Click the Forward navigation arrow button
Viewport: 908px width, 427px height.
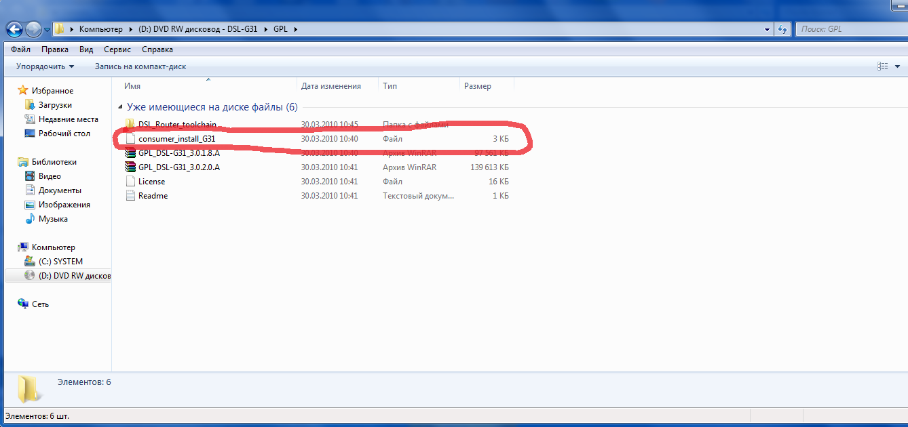[33, 29]
